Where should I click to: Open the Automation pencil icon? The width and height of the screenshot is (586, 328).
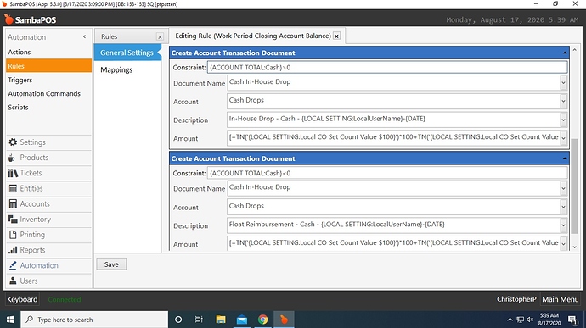(13, 265)
